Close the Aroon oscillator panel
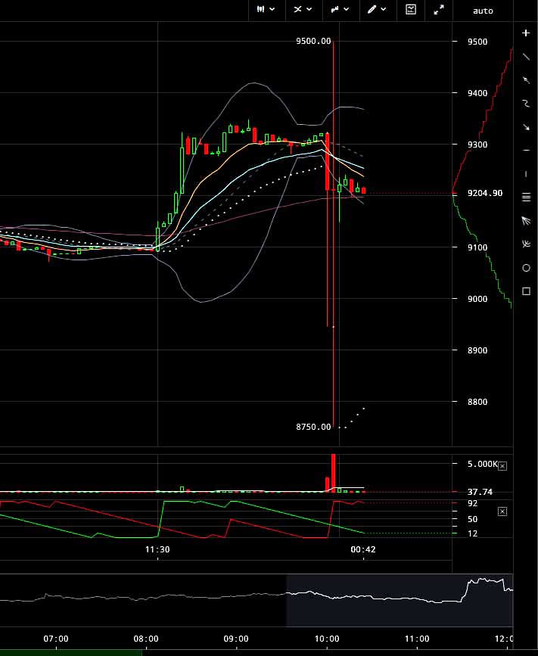This screenshot has width=538, height=656. tap(502, 511)
